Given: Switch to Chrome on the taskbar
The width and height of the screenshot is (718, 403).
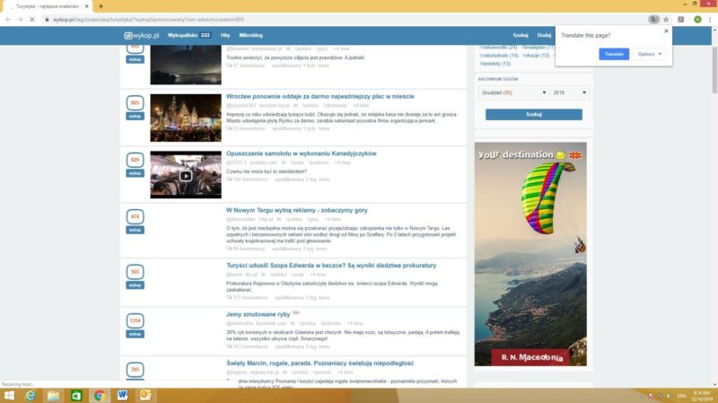Looking at the screenshot, I should tap(100, 395).
